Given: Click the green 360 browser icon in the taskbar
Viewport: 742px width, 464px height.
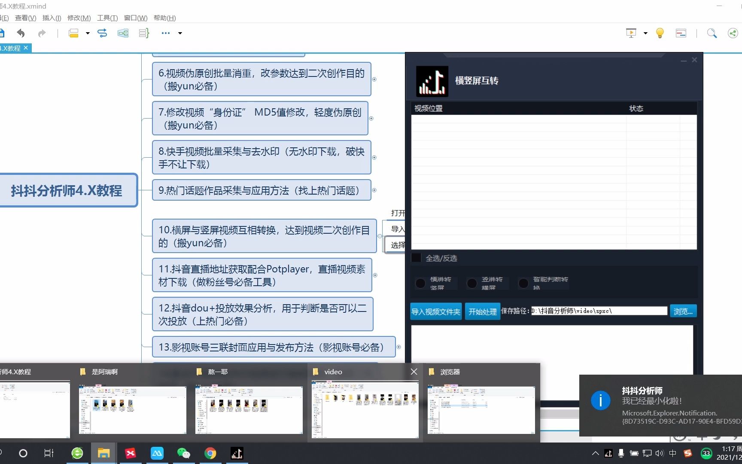Looking at the screenshot, I should point(77,453).
